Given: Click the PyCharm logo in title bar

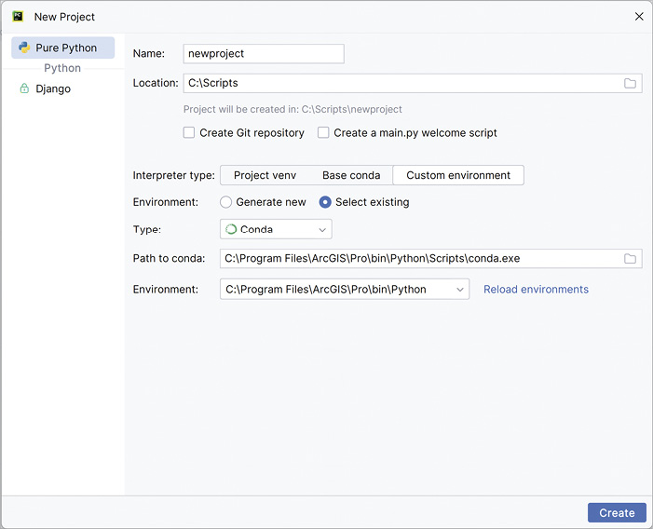Looking at the screenshot, I should (x=18, y=17).
